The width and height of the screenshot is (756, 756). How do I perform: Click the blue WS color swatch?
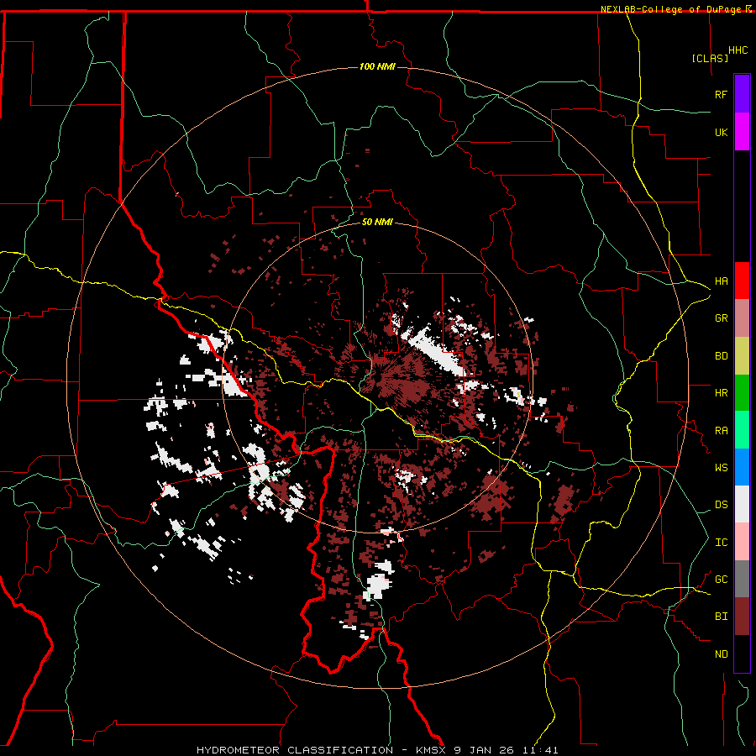point(742,467)
